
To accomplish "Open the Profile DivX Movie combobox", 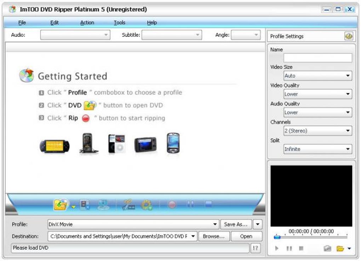I will (133, 224).
